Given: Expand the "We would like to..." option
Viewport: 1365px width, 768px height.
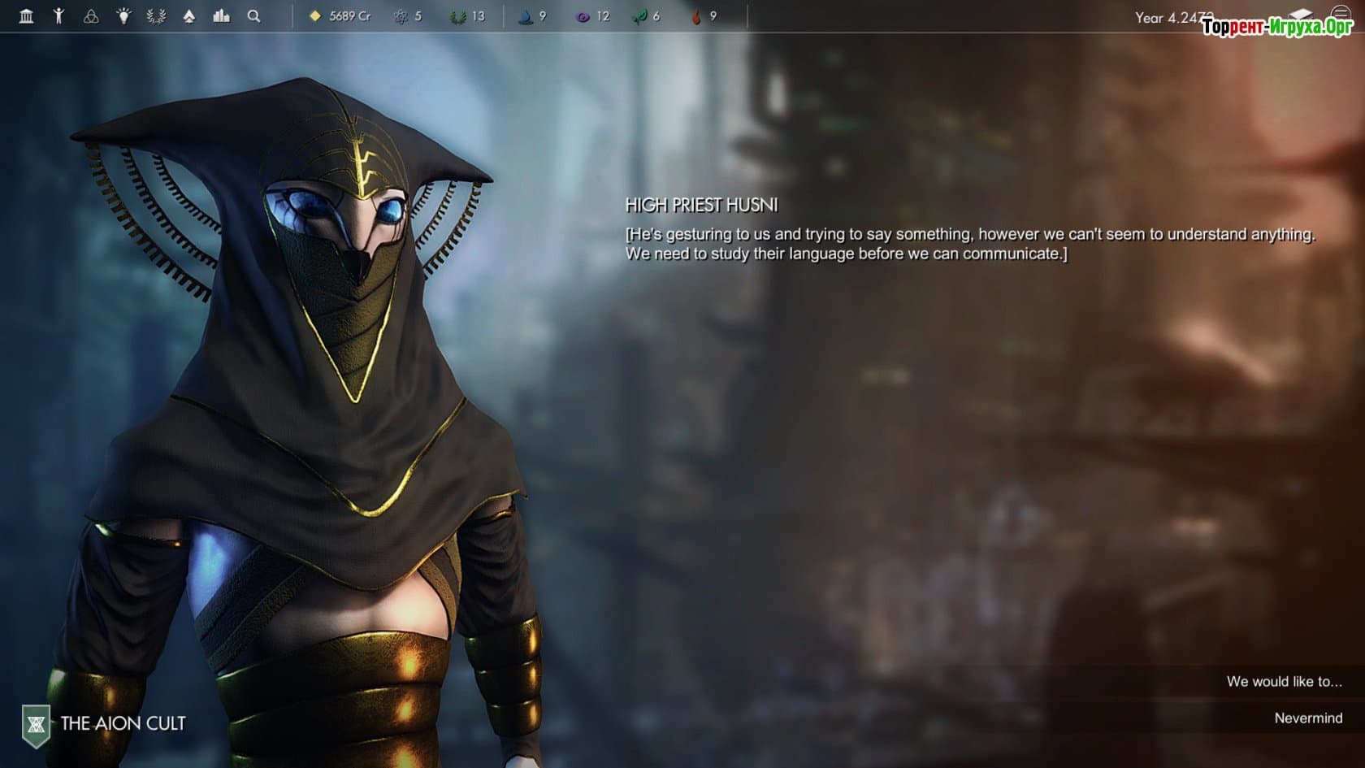Looking at the screenshot, I should 1284,682.
